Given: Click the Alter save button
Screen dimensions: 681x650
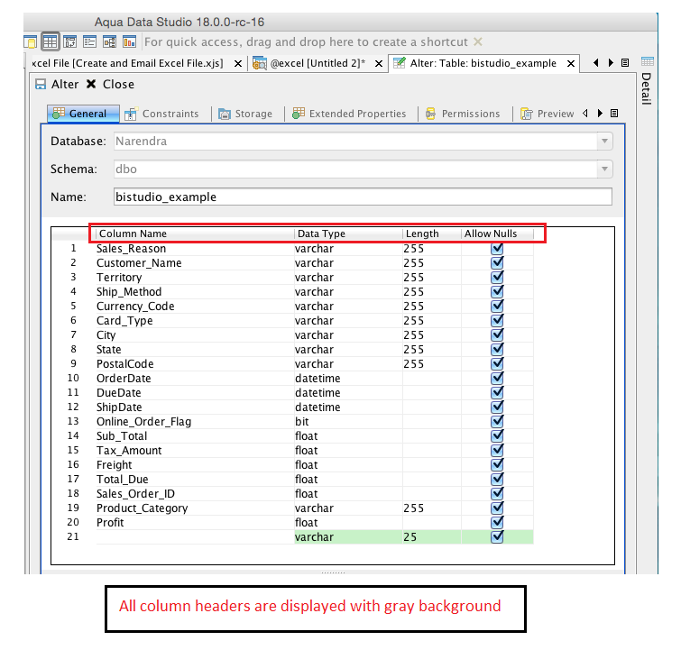Looking at the screenshot, I should click(x=57, y=84).
